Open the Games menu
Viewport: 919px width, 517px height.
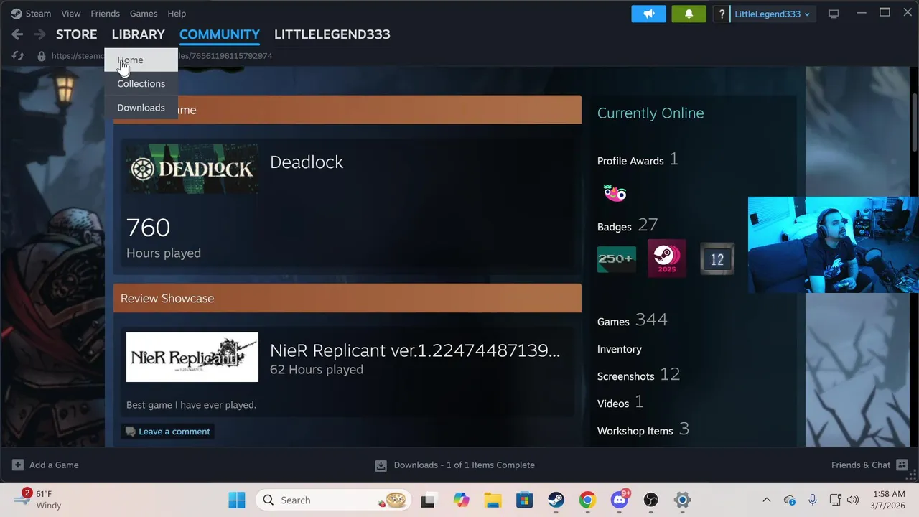coord(144,14)
